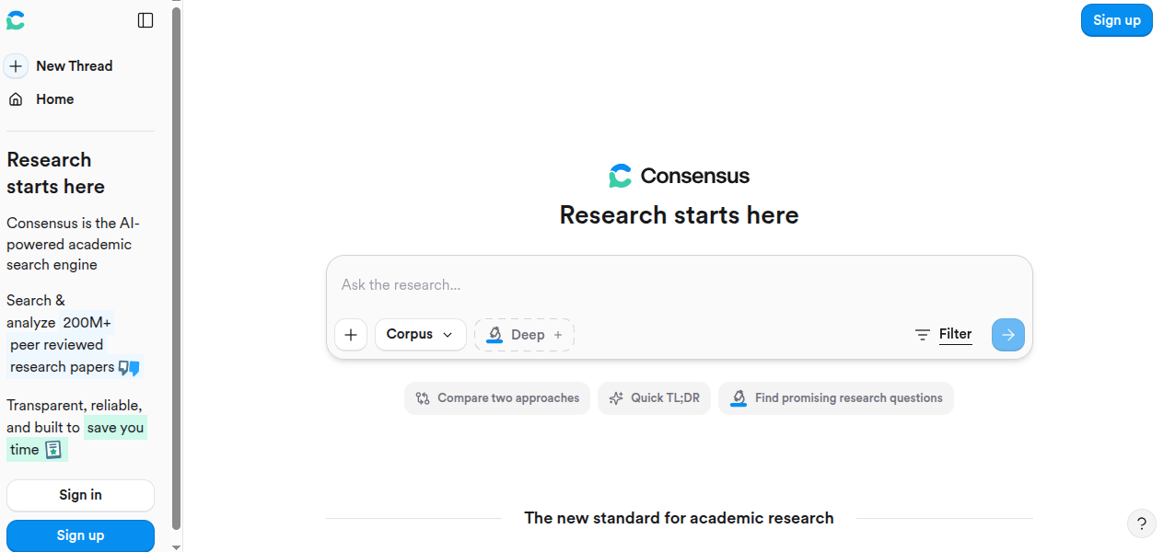Select the Quick TL;DR suggestion chip

point(655,398)
